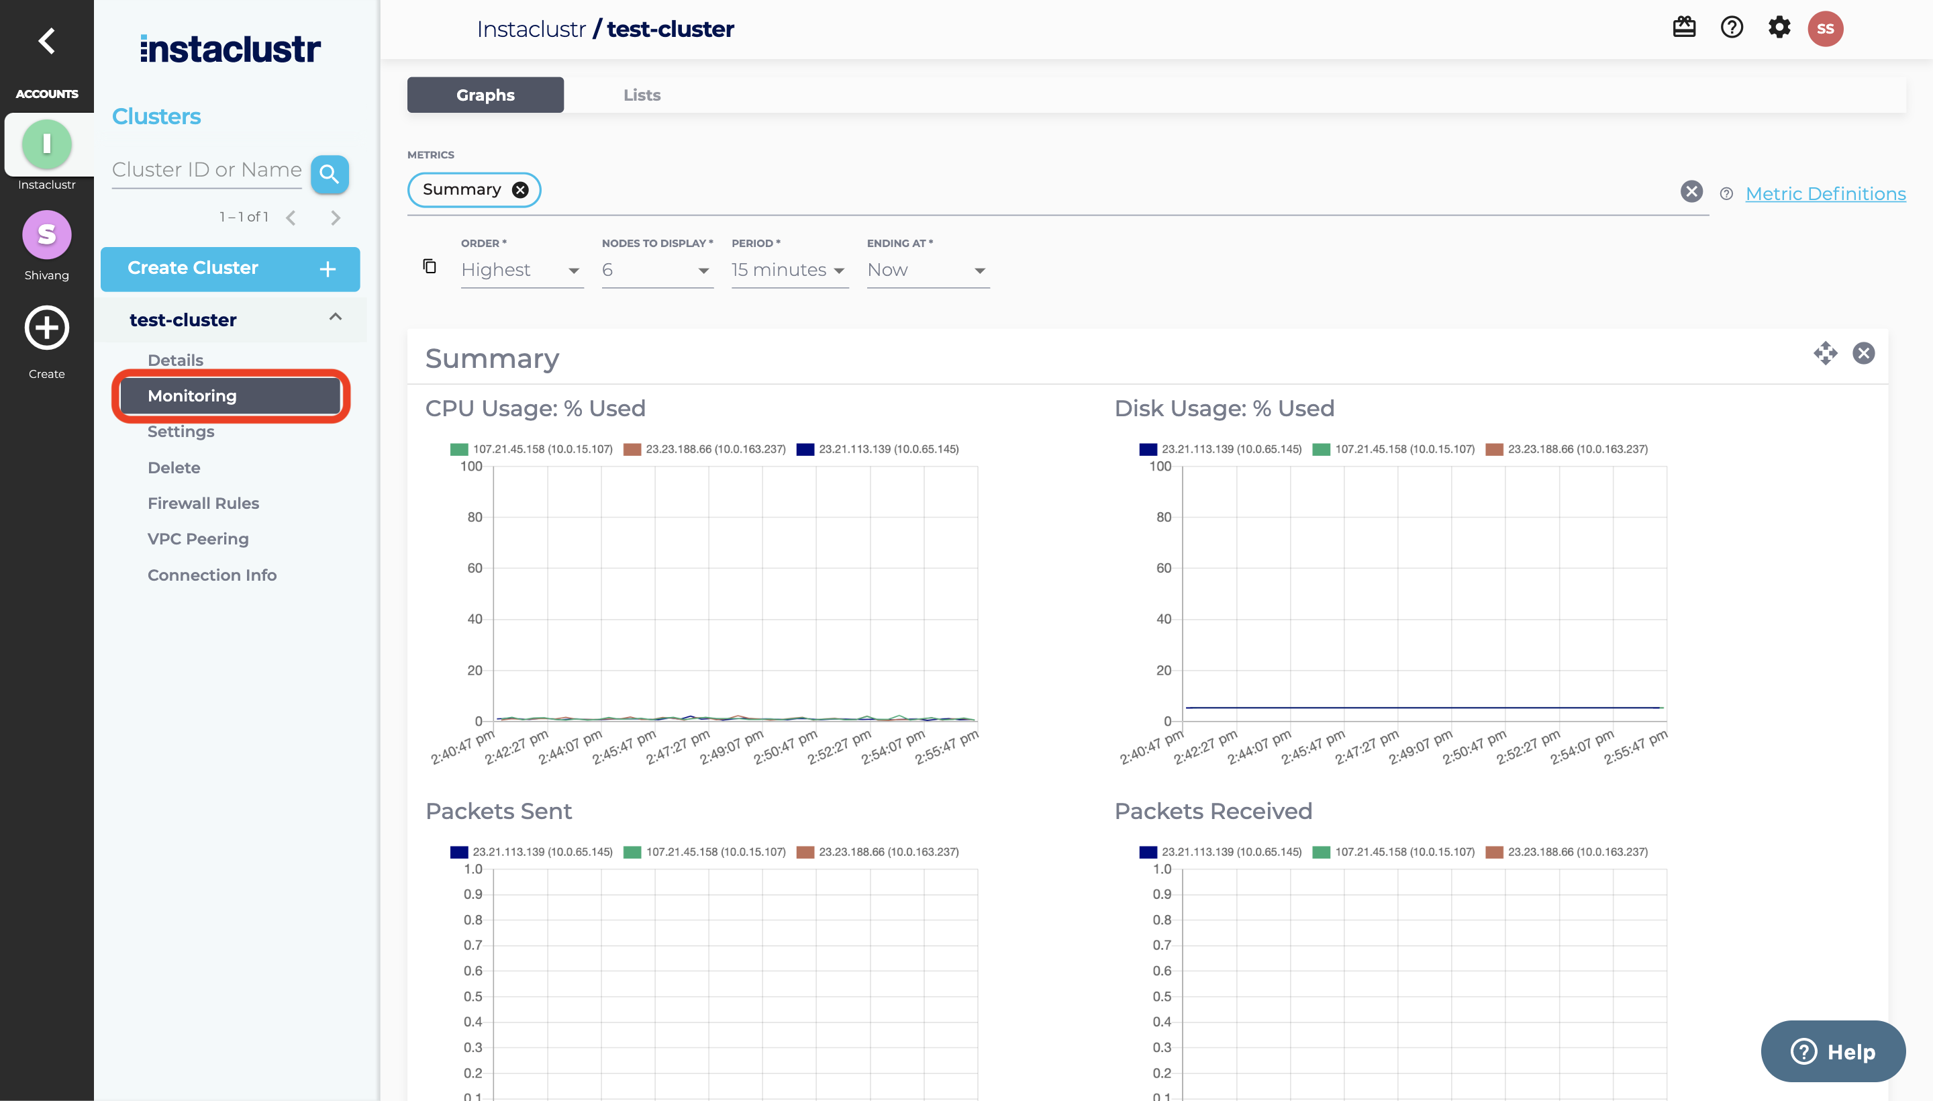Toggle the 23.23.188.66 Packets Sent legend entry
The height and width of the screenshot is (1101, 1933).
tap(879, 852)
